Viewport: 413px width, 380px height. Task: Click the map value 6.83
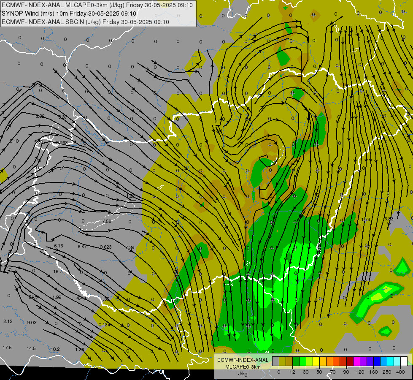pos(389,219)
